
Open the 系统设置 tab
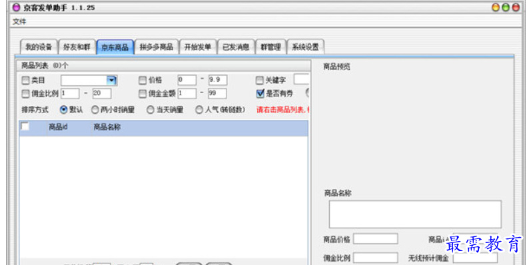pos(305,47)
